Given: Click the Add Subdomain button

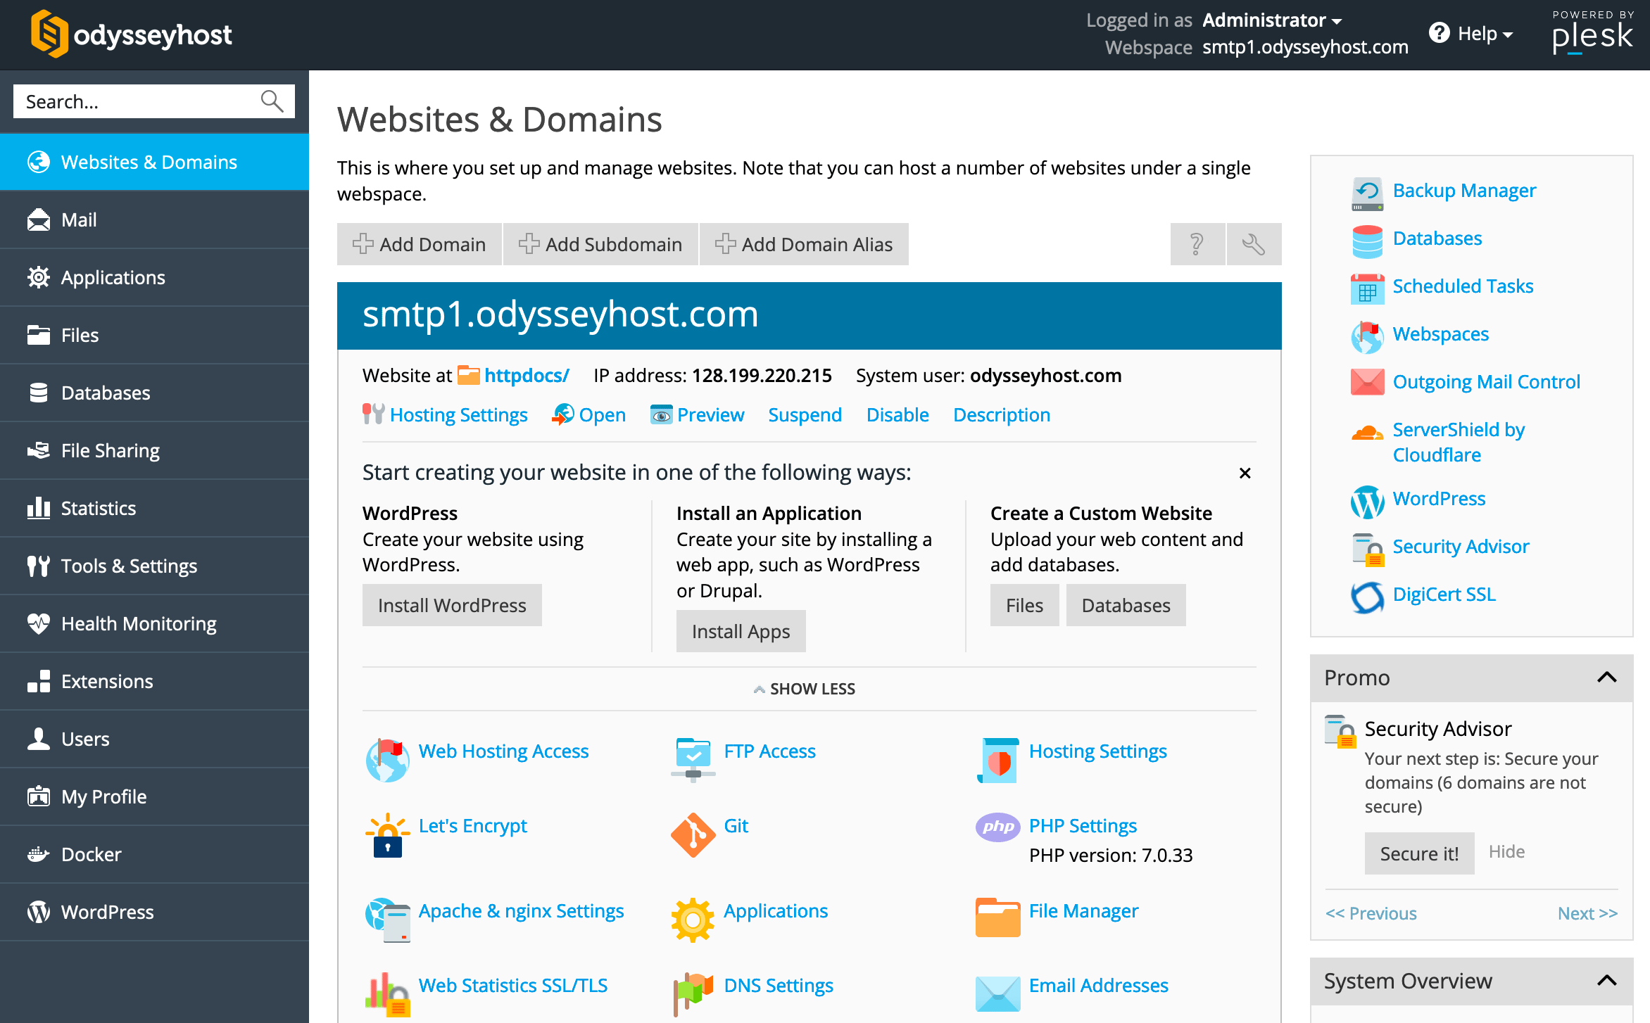Looking at the screenshot, I should coord(600,244).
